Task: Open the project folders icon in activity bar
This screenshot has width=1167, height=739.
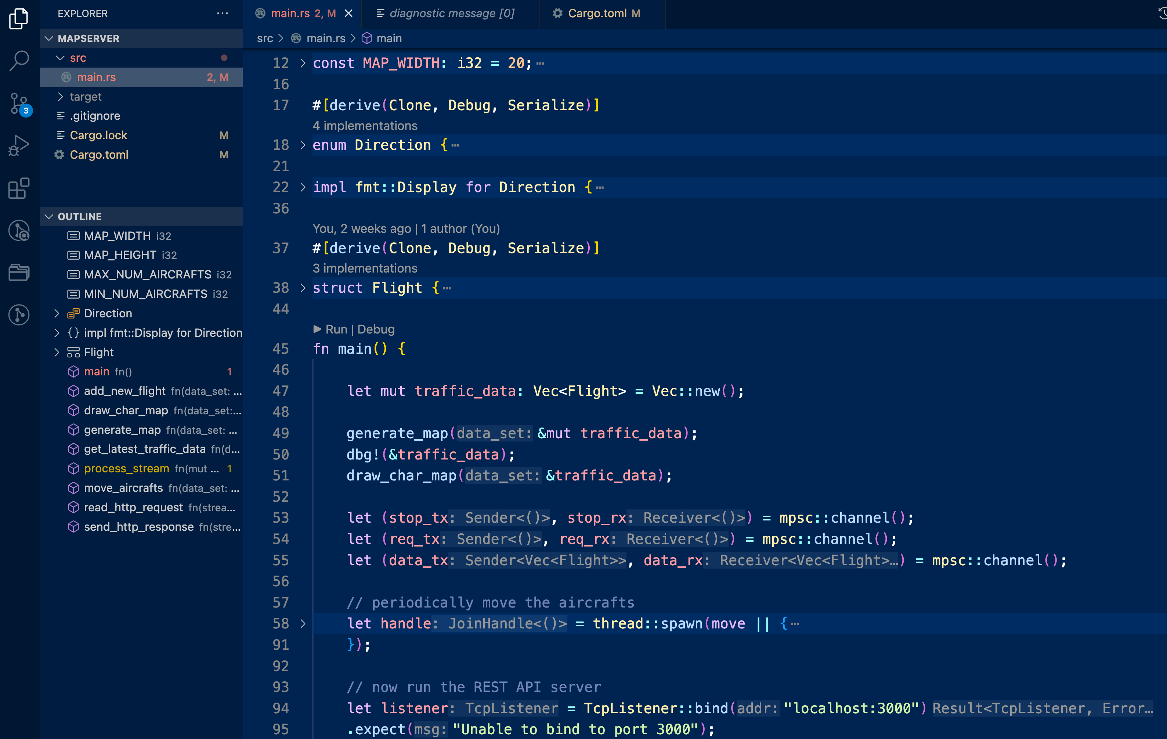Action: 19,272
